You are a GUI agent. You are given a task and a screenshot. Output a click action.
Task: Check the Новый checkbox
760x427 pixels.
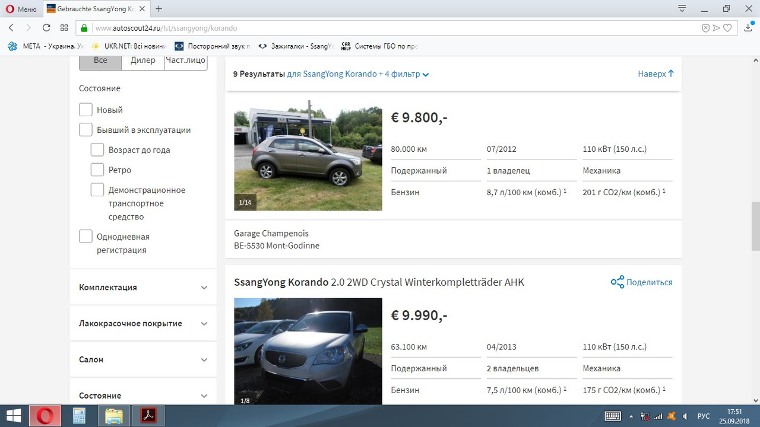pos(85,110)
